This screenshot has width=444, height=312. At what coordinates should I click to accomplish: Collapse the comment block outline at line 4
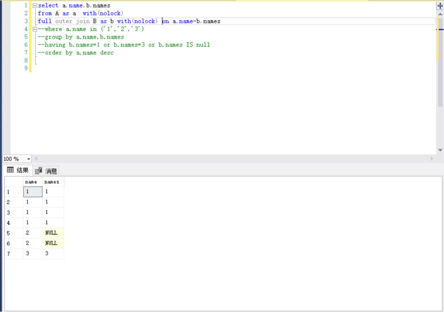35,29
